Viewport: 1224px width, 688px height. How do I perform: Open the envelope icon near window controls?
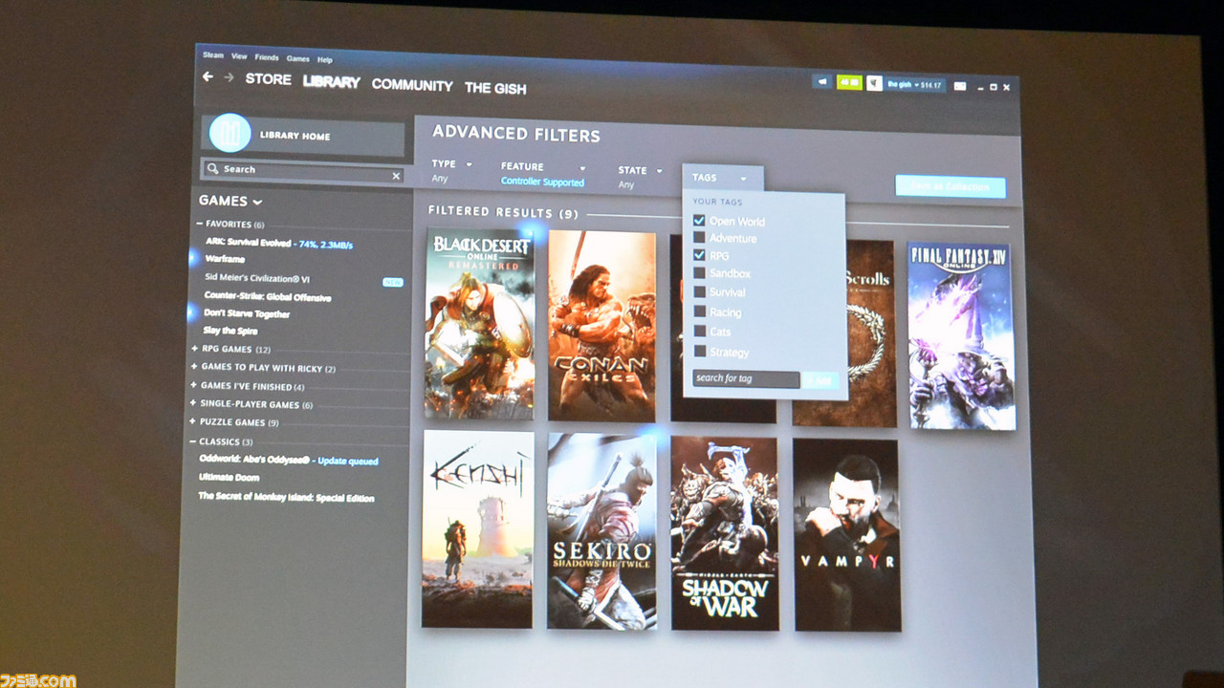pyautogui.click(x=959, y=86)
